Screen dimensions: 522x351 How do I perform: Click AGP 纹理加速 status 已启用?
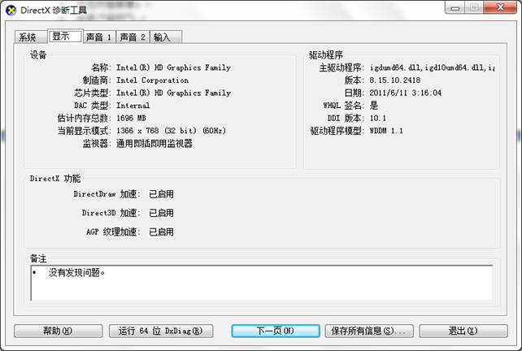point(161,232)
